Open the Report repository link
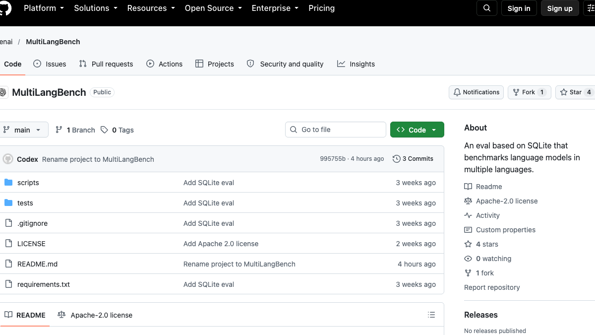This screenshot has width=595, height=335. 492,287
